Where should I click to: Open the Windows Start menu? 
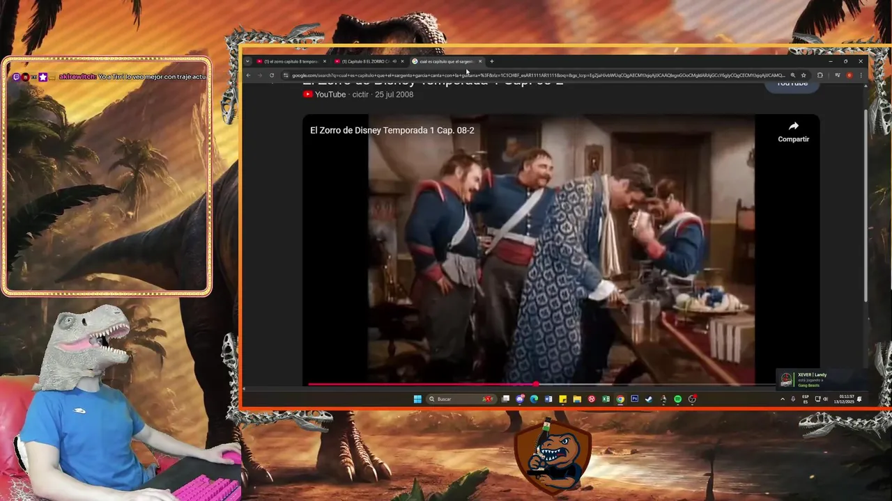click(x=417, y=399)
